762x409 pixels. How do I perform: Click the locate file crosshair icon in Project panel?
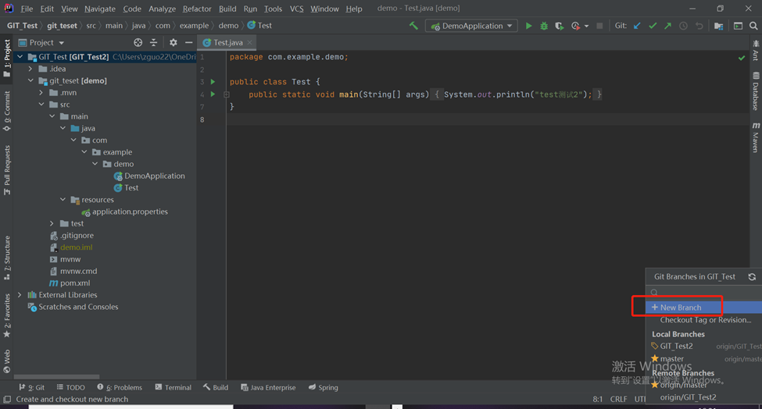click(138, 43)
